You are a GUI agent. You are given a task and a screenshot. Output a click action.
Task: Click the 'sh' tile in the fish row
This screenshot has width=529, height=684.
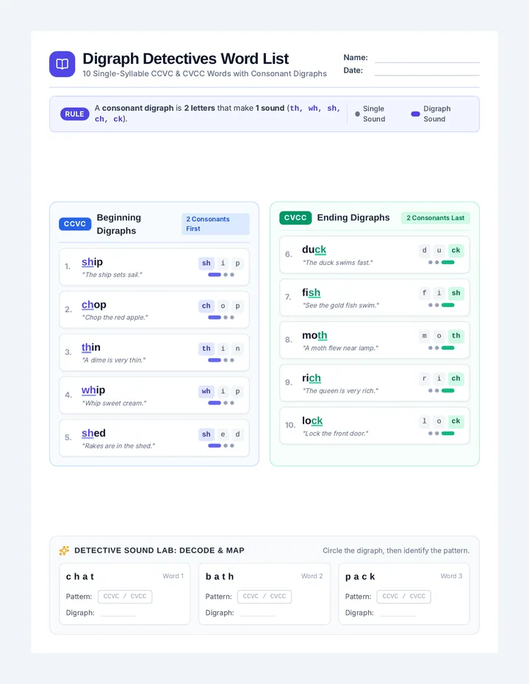tap(456, 293)
